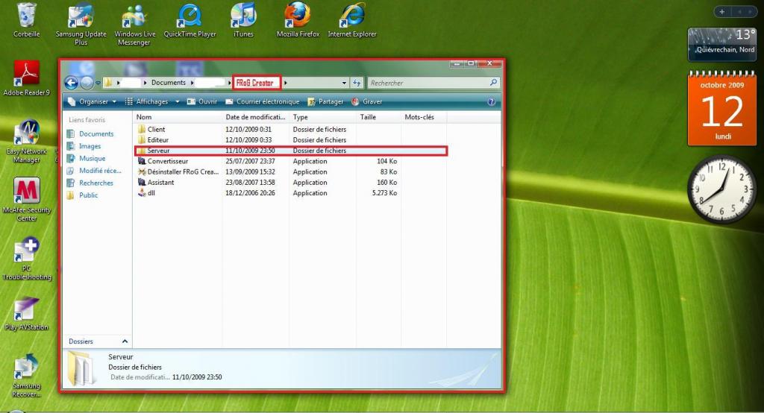Open Play AVStation desktop shortcut
The image size is (764, 413).
(x=26, y=313)
